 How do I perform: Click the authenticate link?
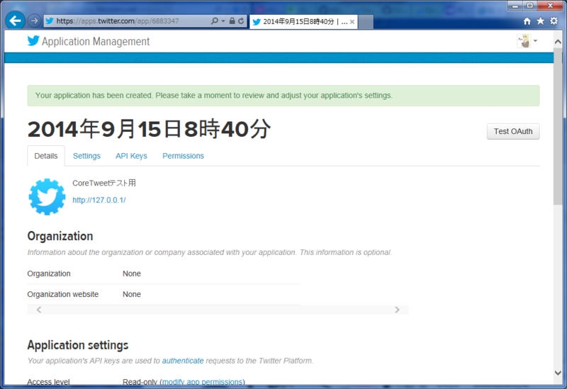pyautogui.click(x=183, y=361)
